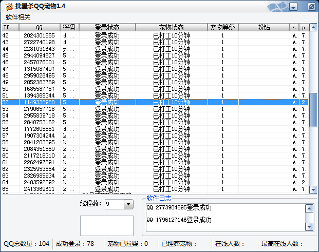The width and height of the screenshot is (319, 252).
Task: Select row with QQ 2325953854
Action: click(155, 169)
